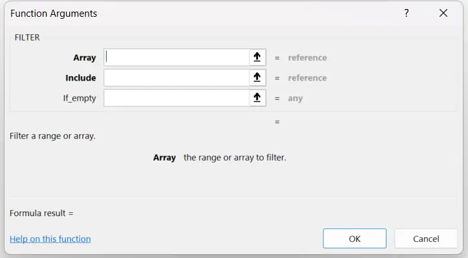468x258 pixels.
Task: Open help via question mark icon
Action: [406, 13]
